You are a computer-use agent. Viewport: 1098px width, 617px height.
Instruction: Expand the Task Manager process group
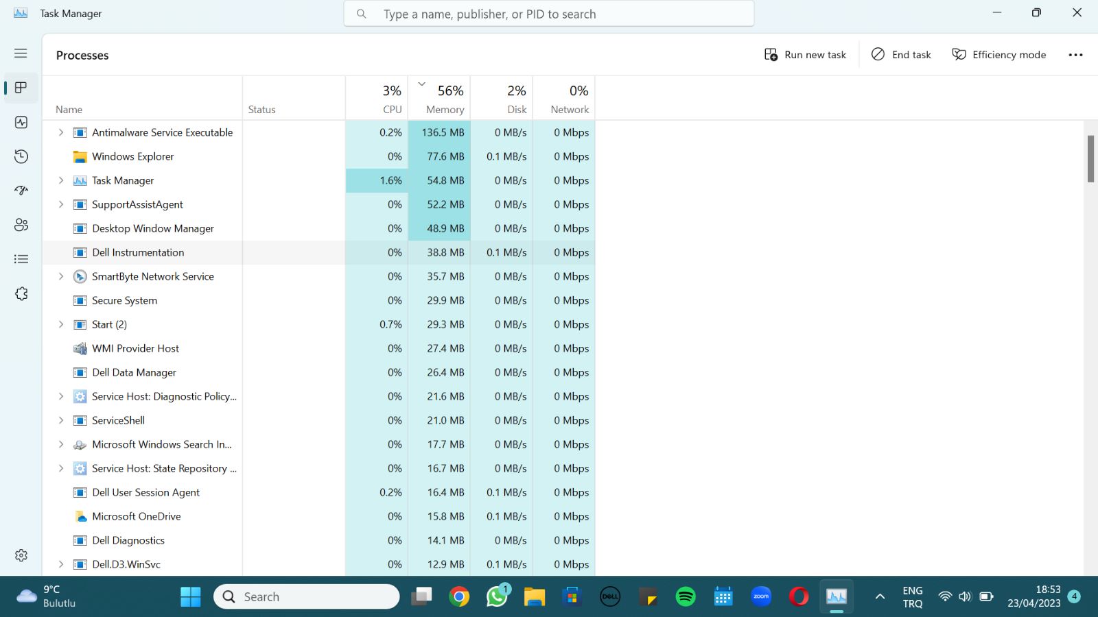point(61,180)
